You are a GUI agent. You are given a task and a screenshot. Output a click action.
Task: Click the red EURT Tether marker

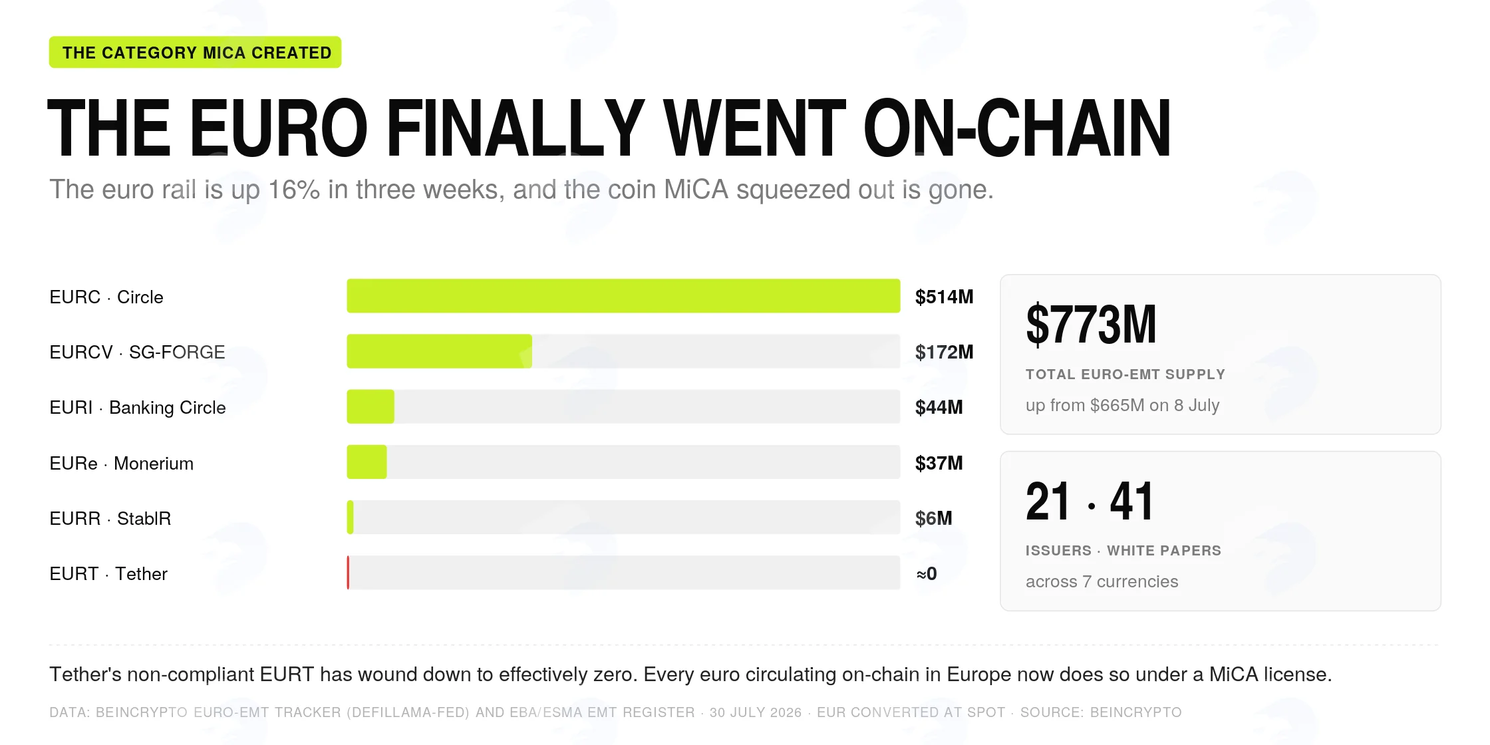pos(348,573)
